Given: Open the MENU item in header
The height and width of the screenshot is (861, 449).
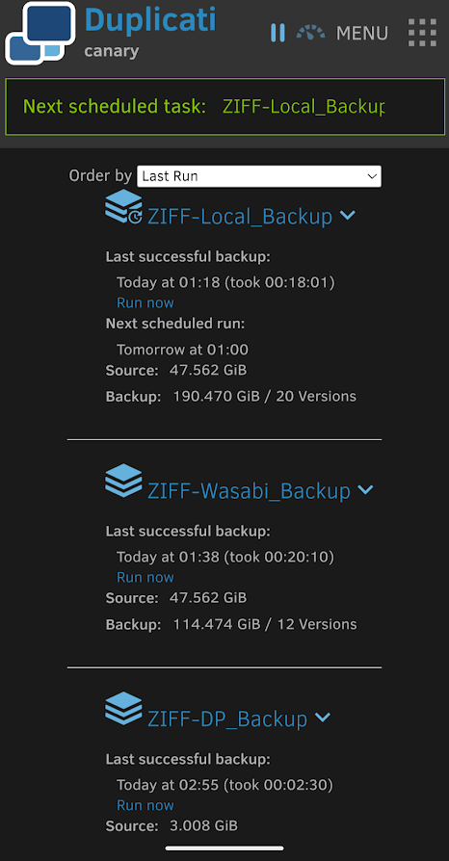Looking at the screenshot, I should pos(362,34).
